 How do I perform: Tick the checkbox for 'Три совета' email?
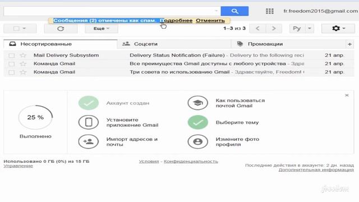pos(11,72)
